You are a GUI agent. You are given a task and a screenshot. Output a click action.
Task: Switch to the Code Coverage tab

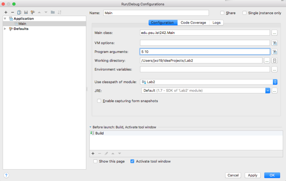tap(193, 23)
